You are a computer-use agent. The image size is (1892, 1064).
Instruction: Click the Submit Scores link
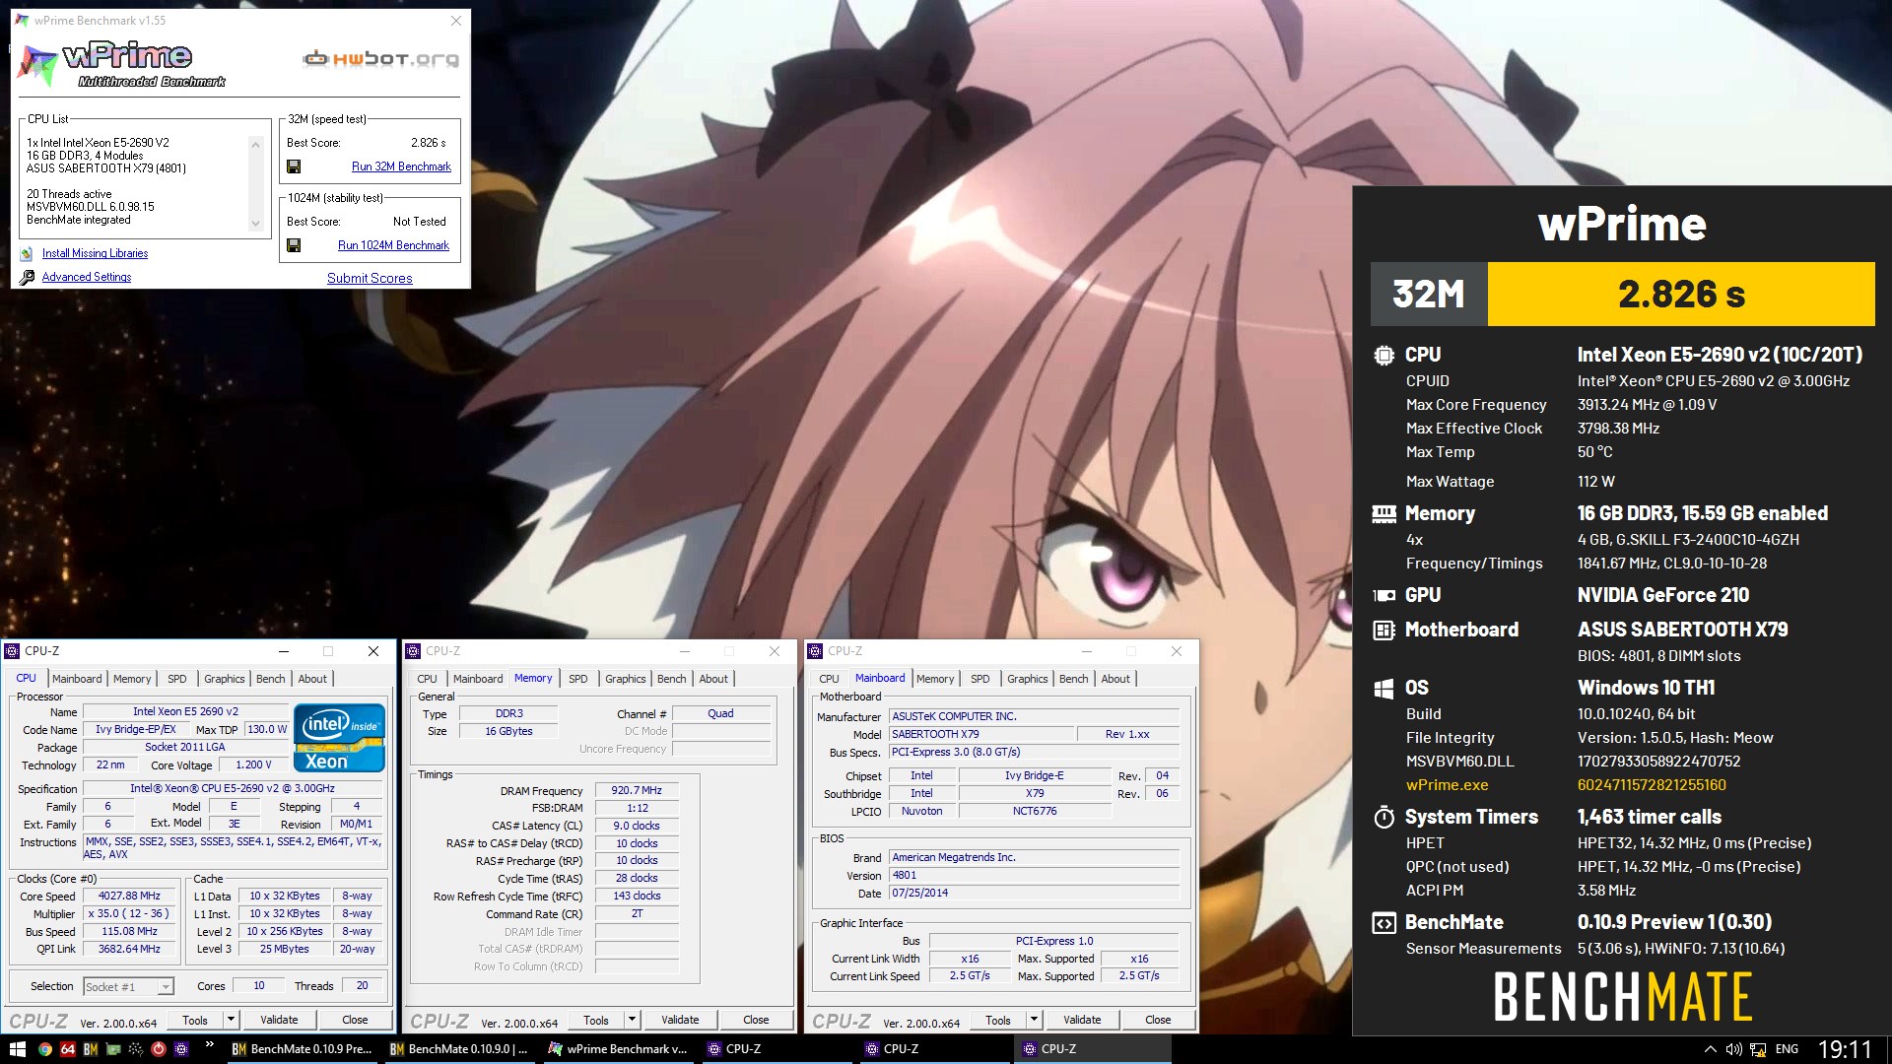point(370,278)
